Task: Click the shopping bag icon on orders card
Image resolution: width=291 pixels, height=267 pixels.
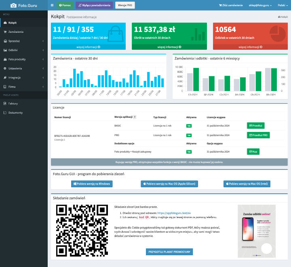Action: 116,34
